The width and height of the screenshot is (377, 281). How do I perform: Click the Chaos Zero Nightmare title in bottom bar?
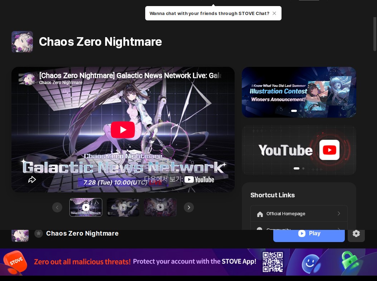tap(82, 233)
